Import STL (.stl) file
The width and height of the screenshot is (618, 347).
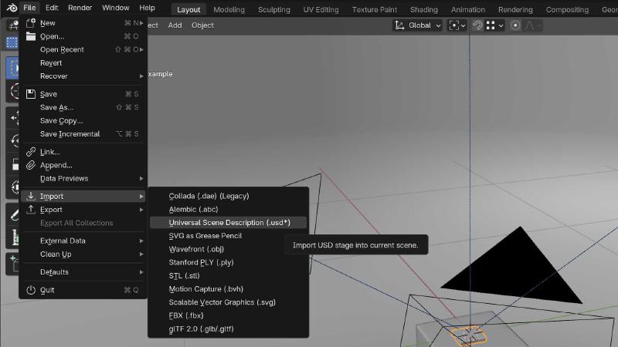pyautogui.click(x=228, y=276)
